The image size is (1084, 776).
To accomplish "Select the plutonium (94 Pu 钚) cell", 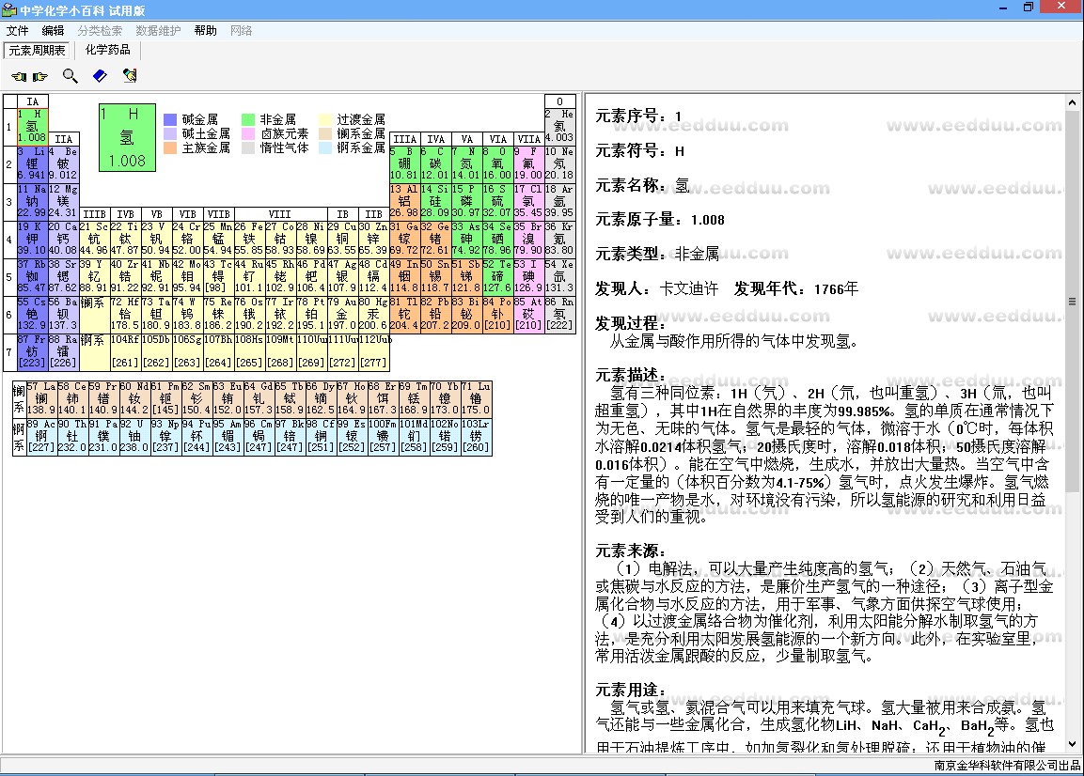I will point(197,436).
